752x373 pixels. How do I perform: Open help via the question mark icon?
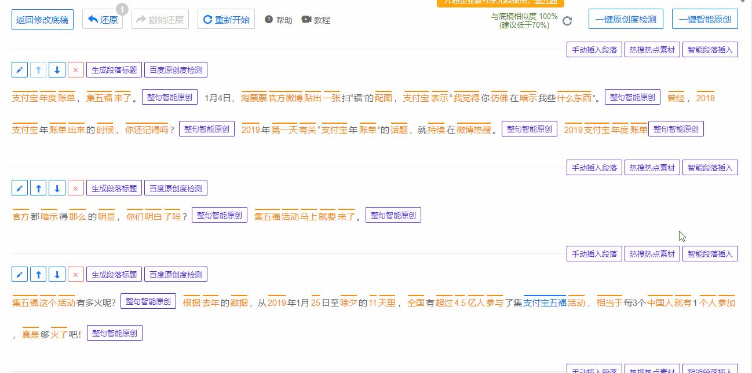268,19
